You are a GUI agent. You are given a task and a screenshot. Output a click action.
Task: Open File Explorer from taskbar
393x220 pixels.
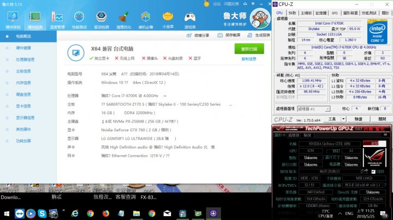pyautogui.click(x=136, y=213)
